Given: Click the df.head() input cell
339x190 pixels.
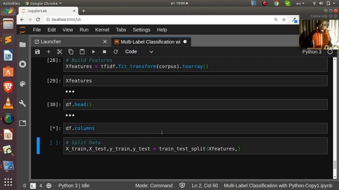Looking at the screenshot, I should [195, 104].
